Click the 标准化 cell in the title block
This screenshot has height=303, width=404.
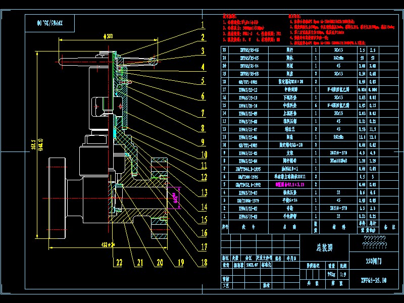pos(265,266)
